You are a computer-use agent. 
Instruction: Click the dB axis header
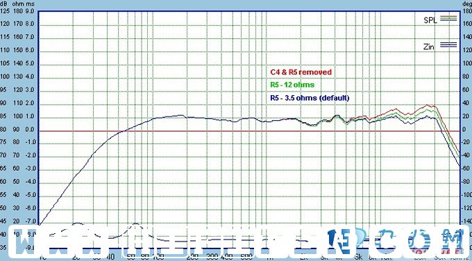[3, 4]
